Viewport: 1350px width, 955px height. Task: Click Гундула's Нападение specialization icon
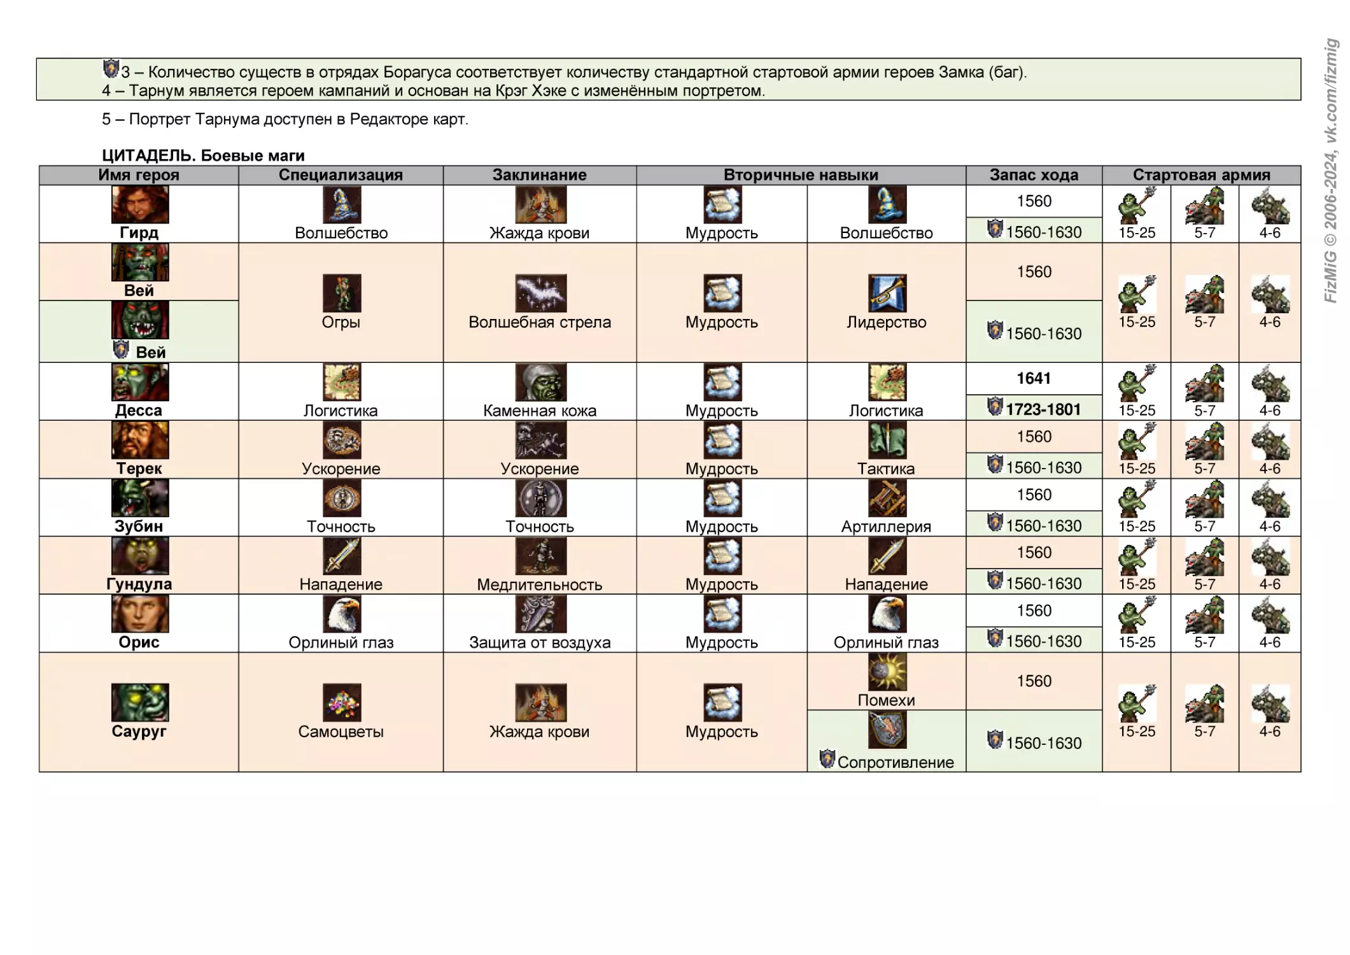(342, 556)
